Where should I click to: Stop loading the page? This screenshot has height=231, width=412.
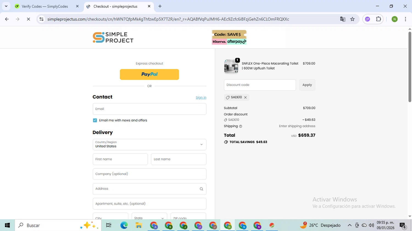tap(28, 19)
